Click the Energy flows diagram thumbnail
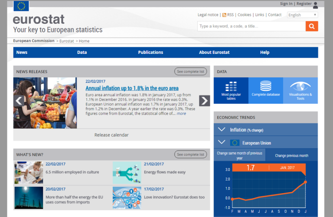 pos(127,173)
